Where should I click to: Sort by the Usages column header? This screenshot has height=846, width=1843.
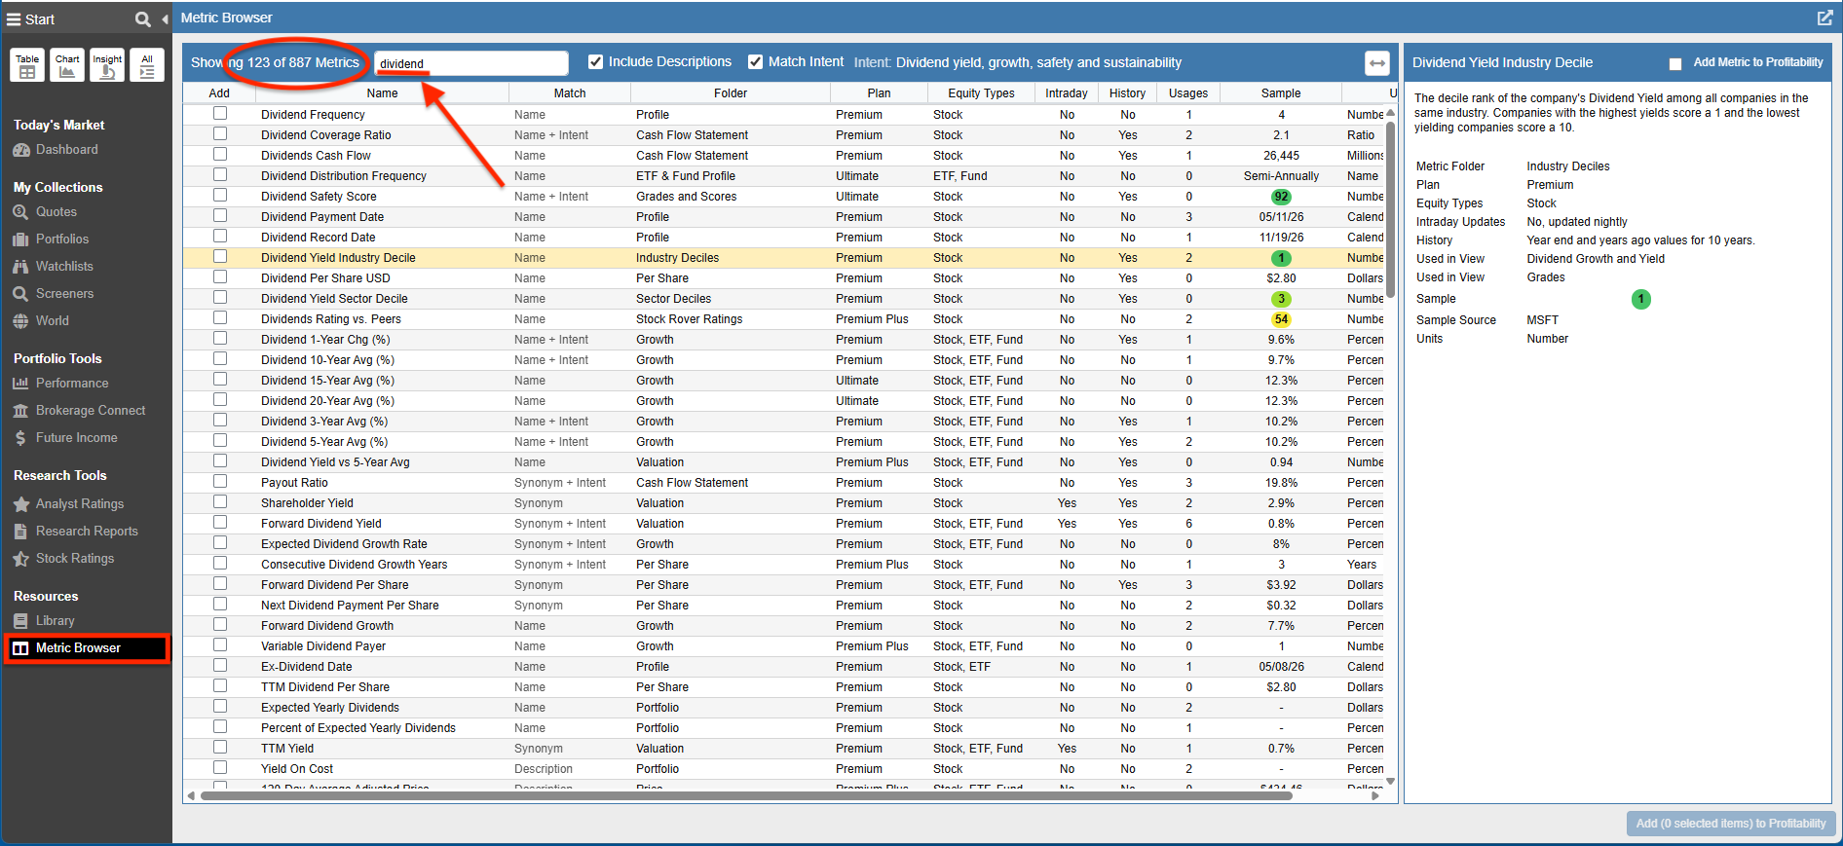coord(1188,93)
